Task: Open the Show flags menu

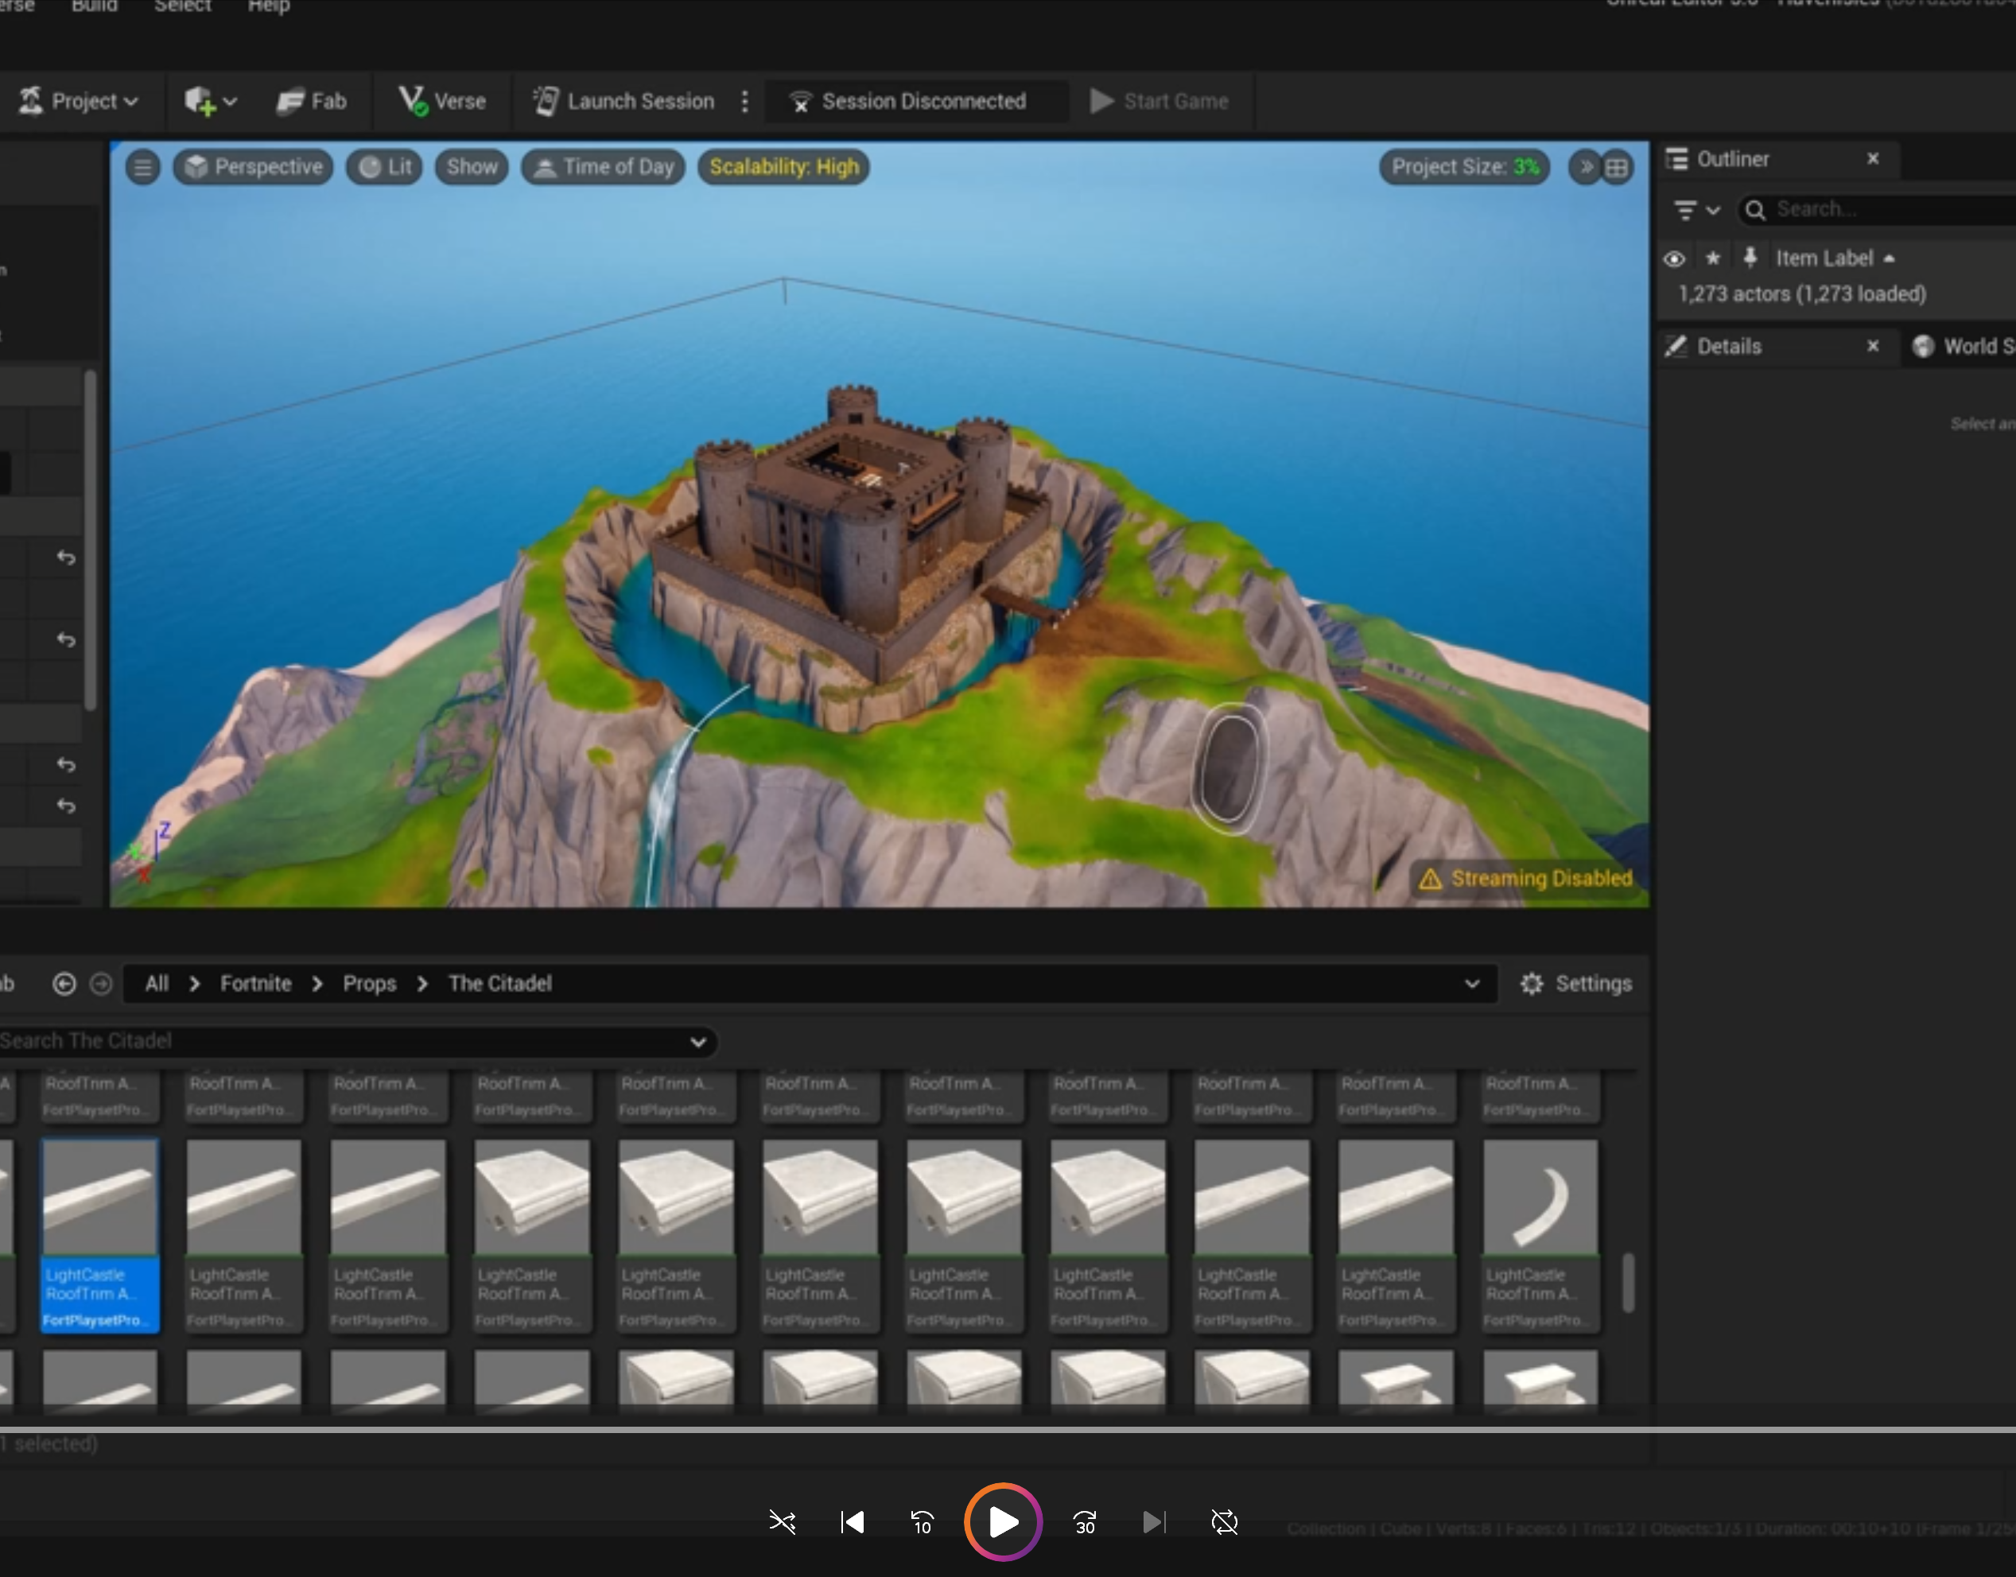Action: point(472,167)
